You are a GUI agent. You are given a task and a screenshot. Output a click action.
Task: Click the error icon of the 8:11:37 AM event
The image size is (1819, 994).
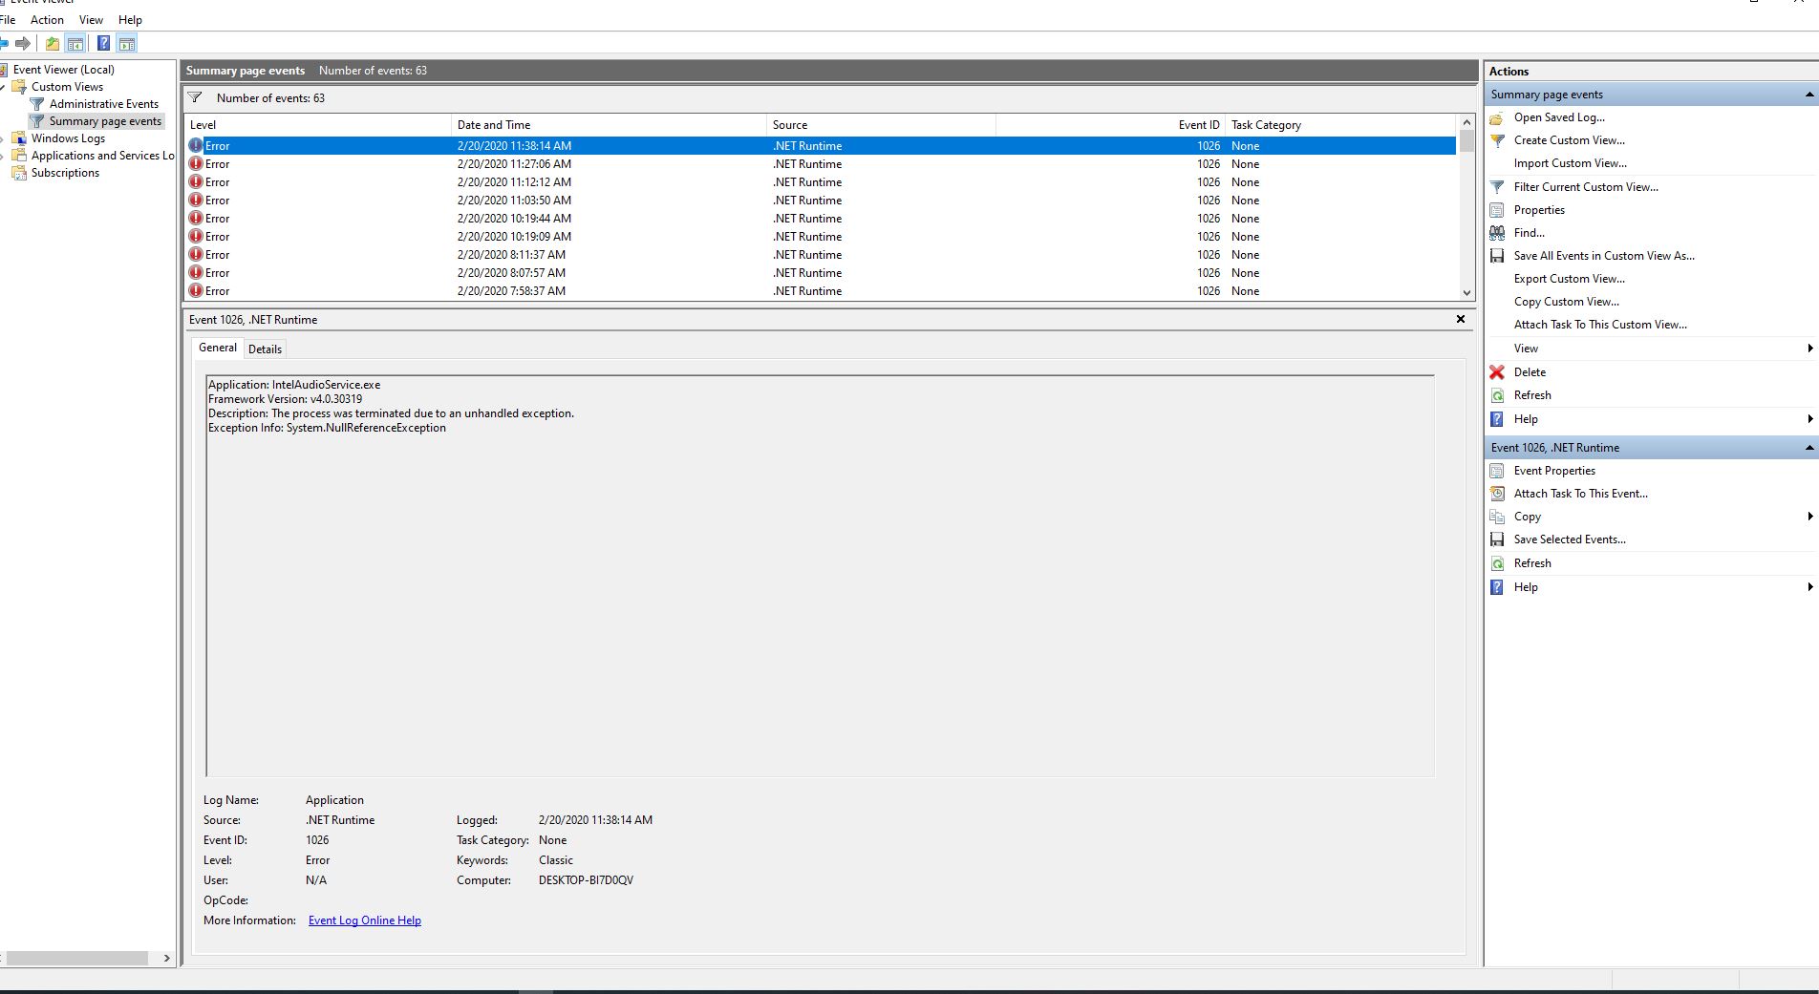click(196, 255)
